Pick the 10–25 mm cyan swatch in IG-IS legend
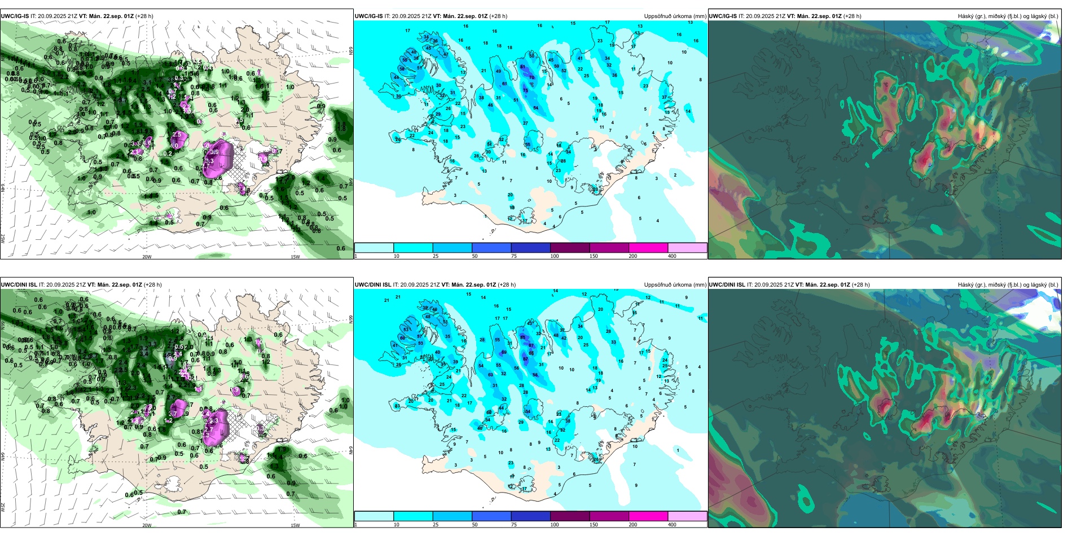Screen dimensions: 1072x536 click(413, 248)
